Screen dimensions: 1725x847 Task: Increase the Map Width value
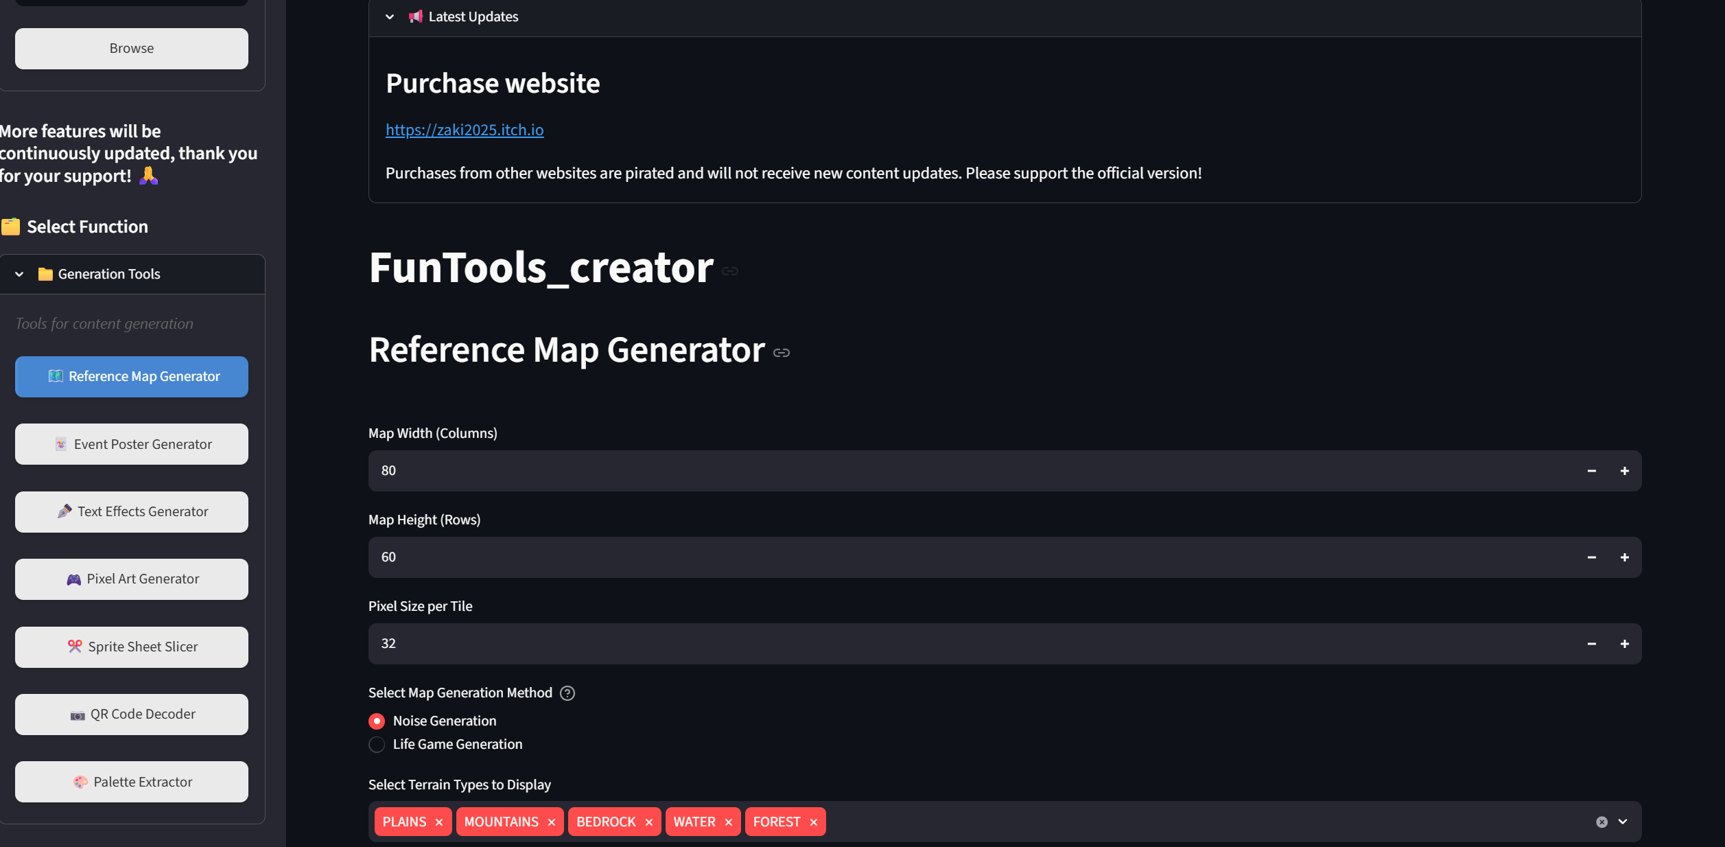(x=1625, y=471)
